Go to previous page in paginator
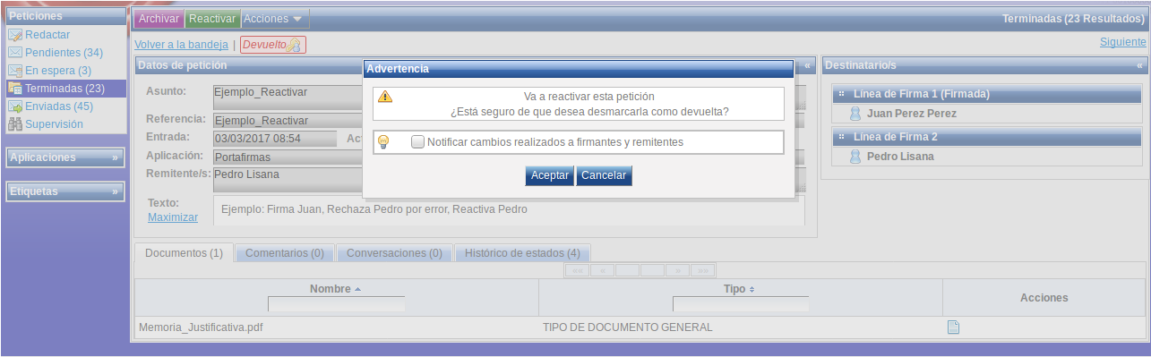The height and width of the screenshot is (357, 1151). point(602,270)
